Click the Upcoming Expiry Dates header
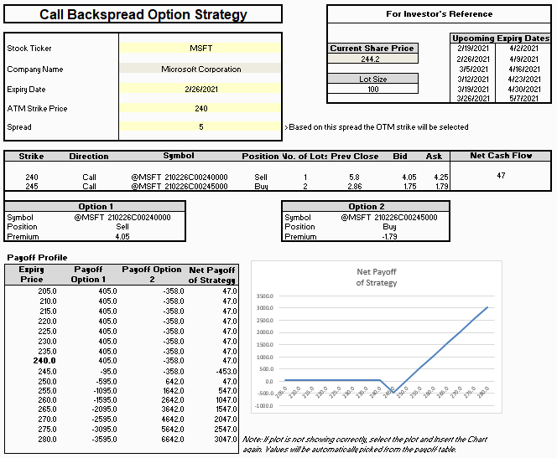The height and width of the screenshot is (458, 557). click(501, 39)
